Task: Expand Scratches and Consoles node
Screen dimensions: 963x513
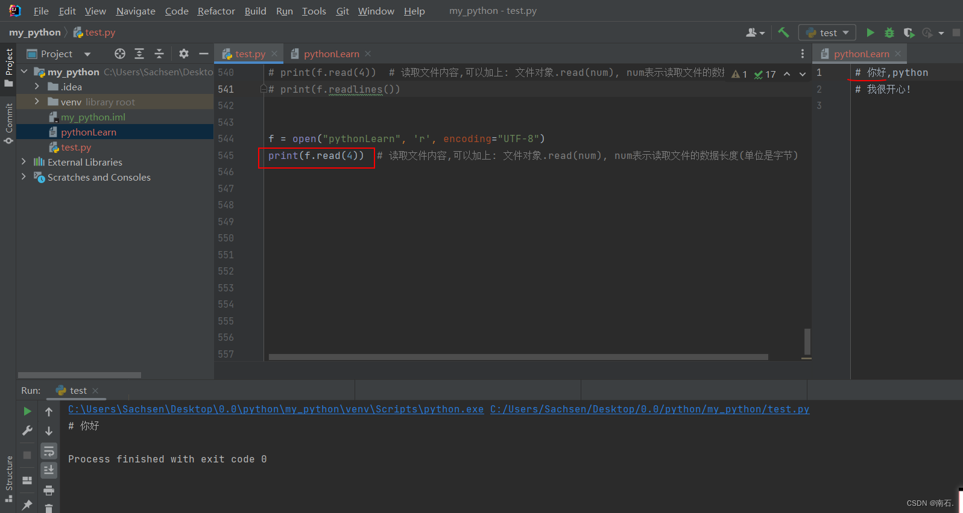Action: pos(24,177)
